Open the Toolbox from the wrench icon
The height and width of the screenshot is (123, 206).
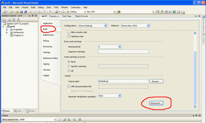pyautogui.click(x=170, y=12)
